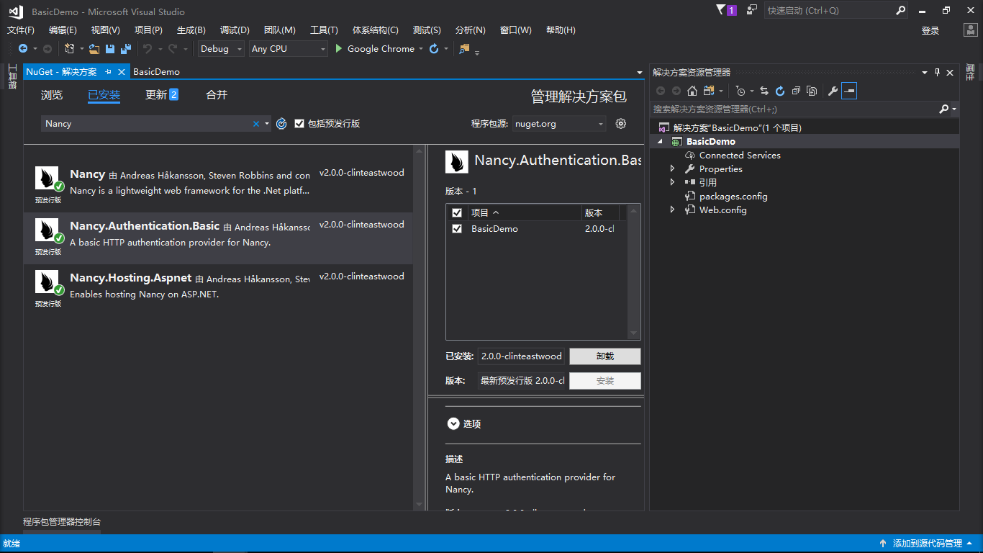This screenshot has width=983, height=553.
Task: Click the send feedback icon
Action: click(752, 10)
